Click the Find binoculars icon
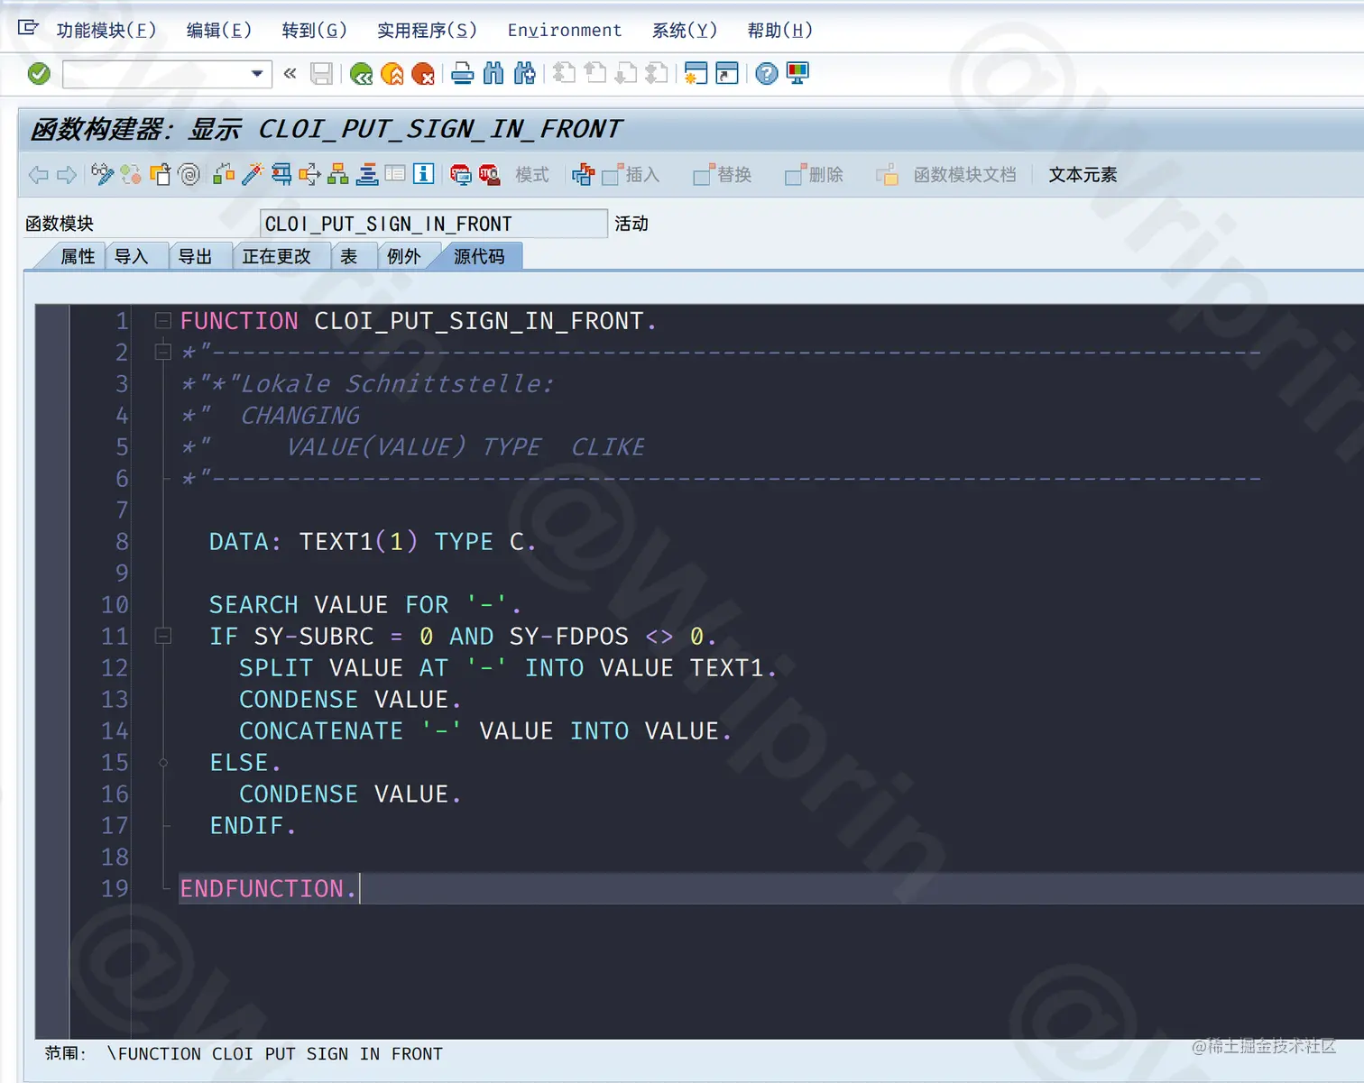 tap(493, 74)
